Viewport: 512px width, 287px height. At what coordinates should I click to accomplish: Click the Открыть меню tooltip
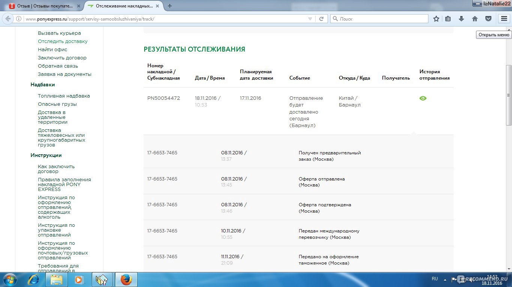pyautogui.click(x=494, y=35)
